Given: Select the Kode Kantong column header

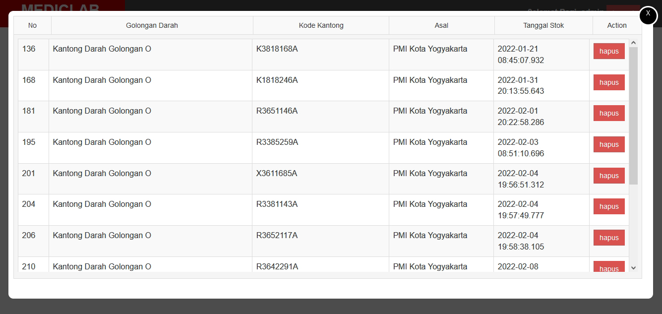Looking at the screenshot, I should [321, 25].
